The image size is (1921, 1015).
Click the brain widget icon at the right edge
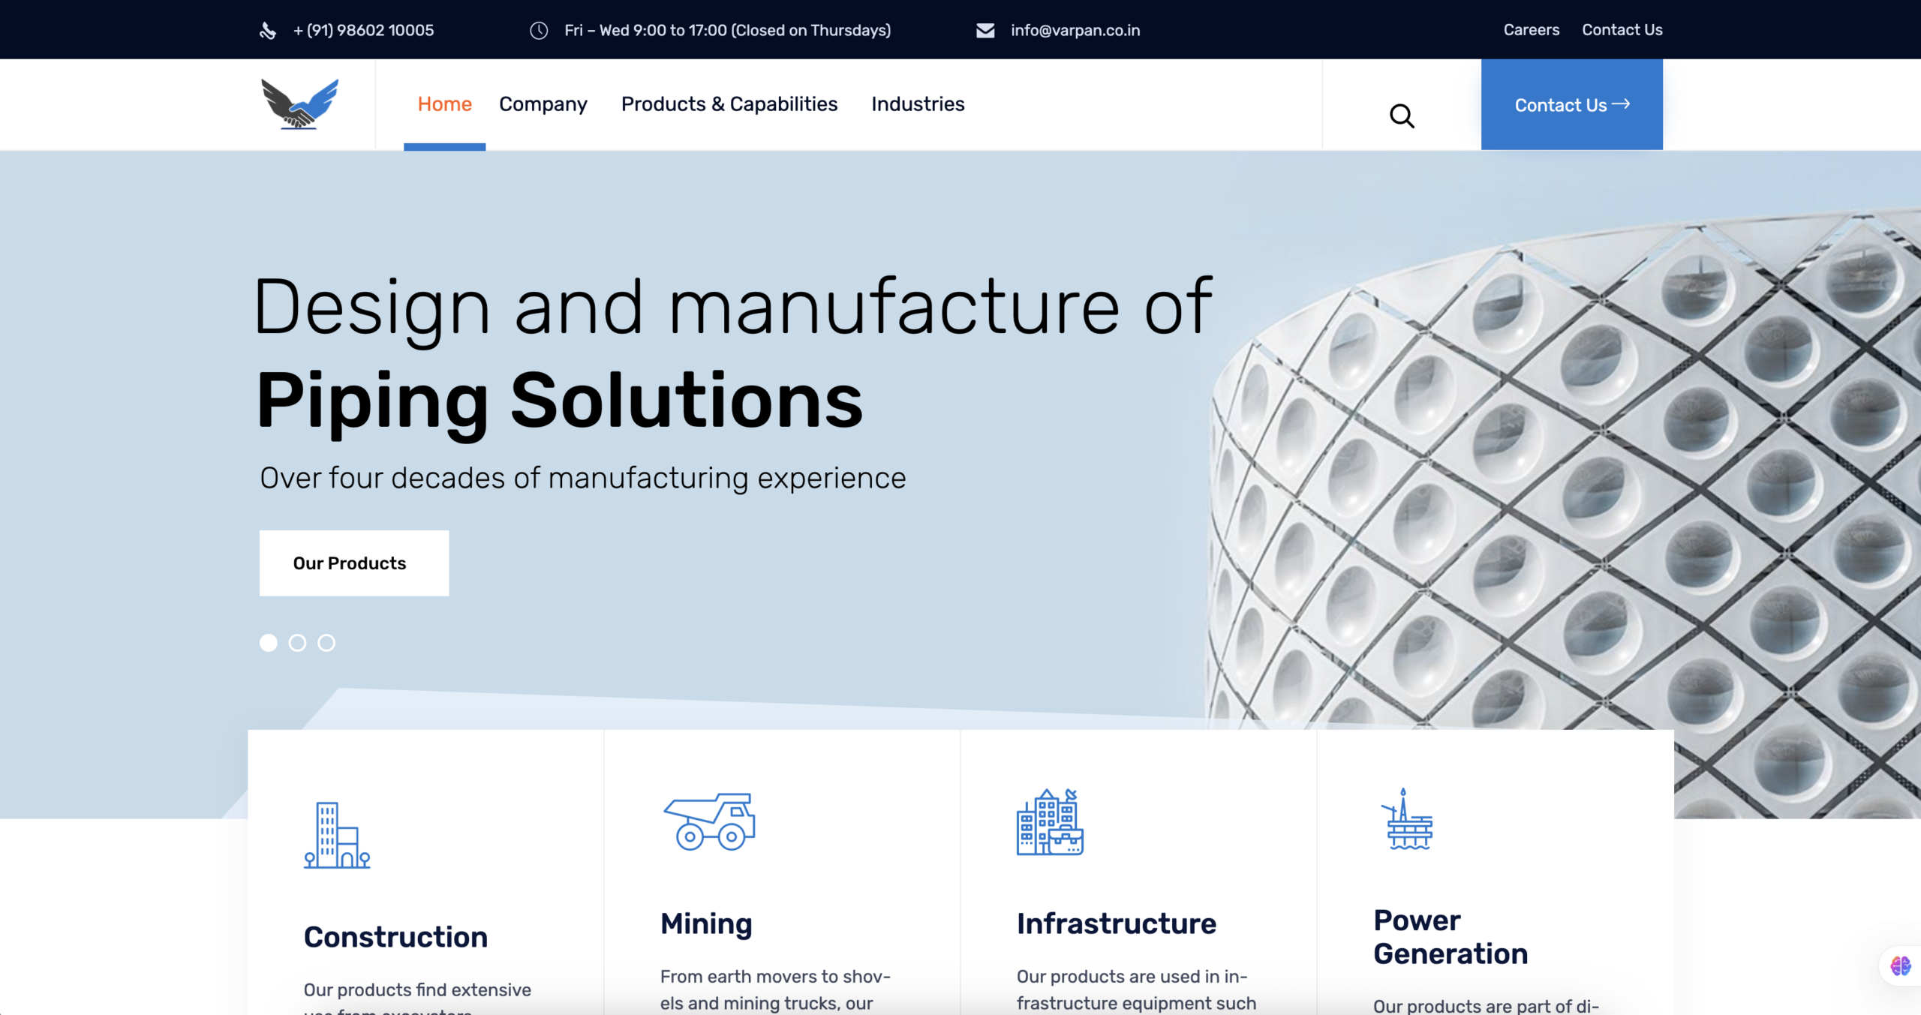(x=1900, y=965)
